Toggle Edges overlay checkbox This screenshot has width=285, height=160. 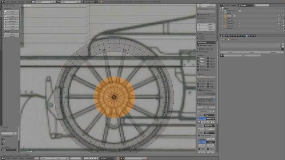(x=198, y=61)
